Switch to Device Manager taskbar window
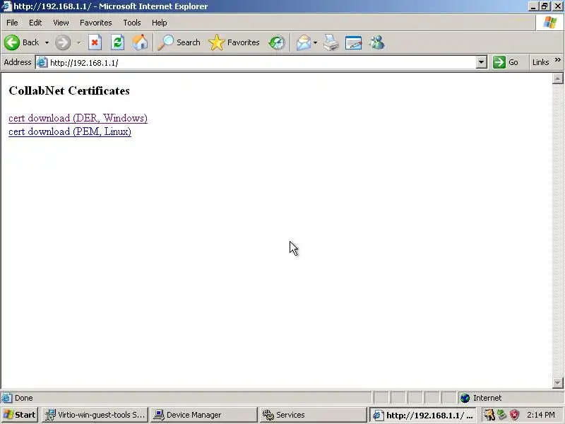The height and width of the screenshot is (424, 565). [203, 415]
